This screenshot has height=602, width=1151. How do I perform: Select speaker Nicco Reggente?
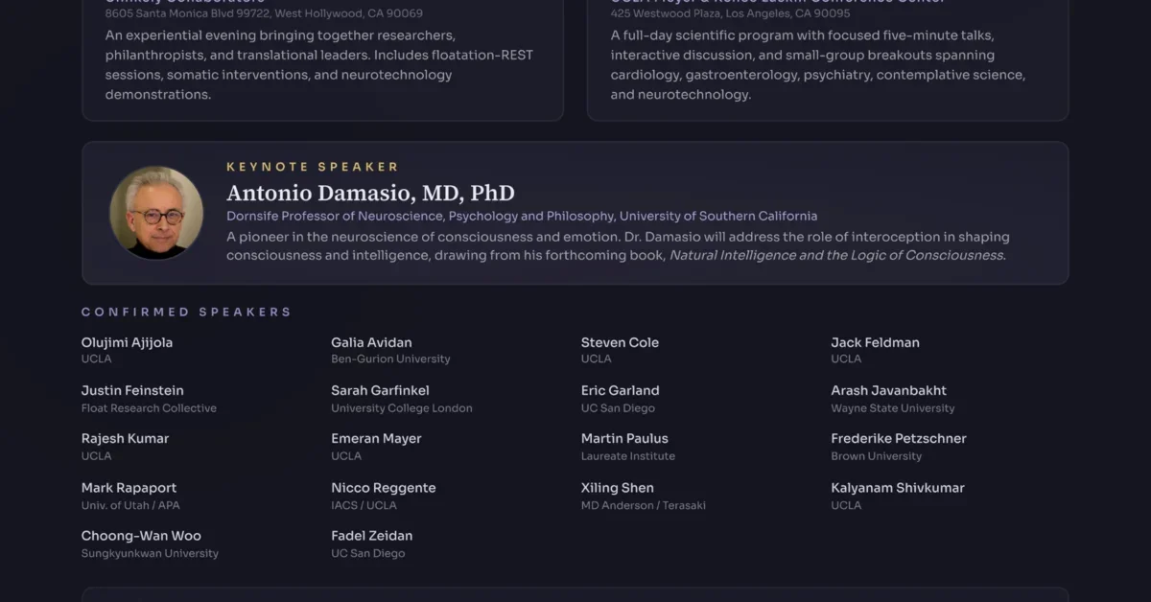pos(383,488)
